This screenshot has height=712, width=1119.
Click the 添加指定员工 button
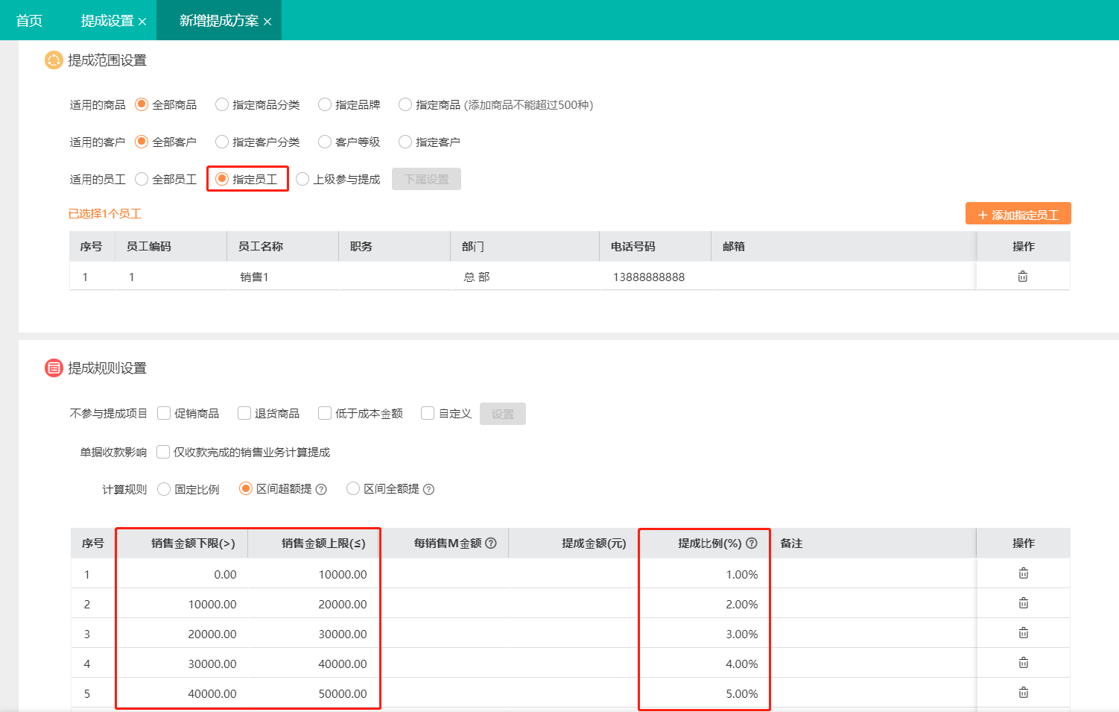pos(1018,215)
